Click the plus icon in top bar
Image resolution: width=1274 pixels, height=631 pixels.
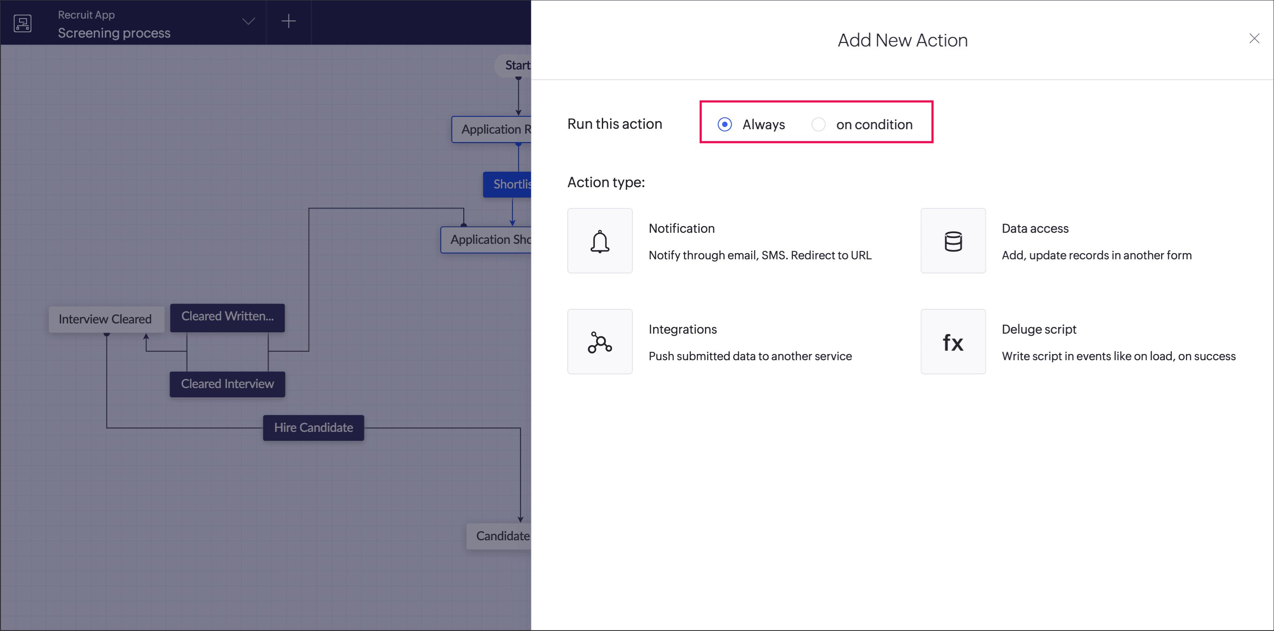[x=289, y=21]
